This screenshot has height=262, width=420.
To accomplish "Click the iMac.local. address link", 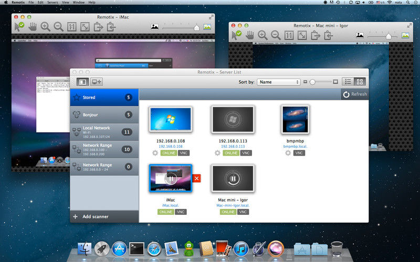I will pos(170,205).
